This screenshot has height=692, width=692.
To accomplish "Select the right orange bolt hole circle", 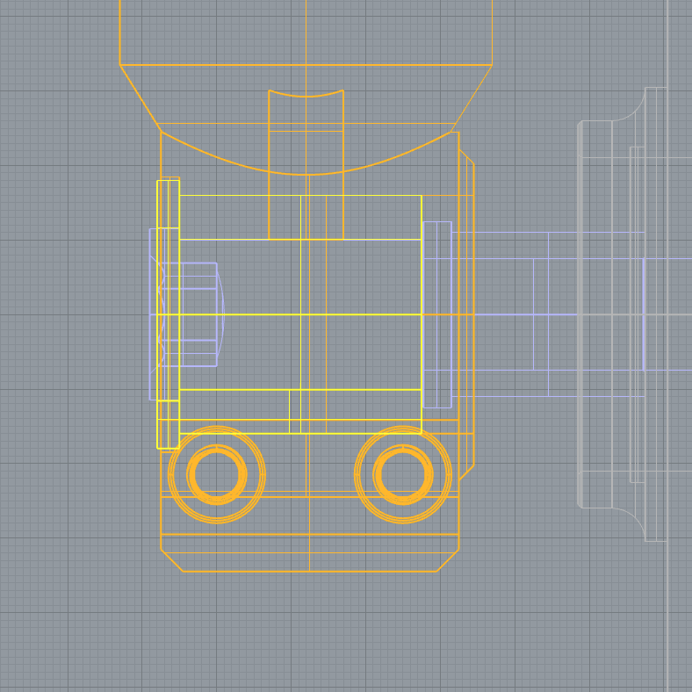I will [403, 474].
